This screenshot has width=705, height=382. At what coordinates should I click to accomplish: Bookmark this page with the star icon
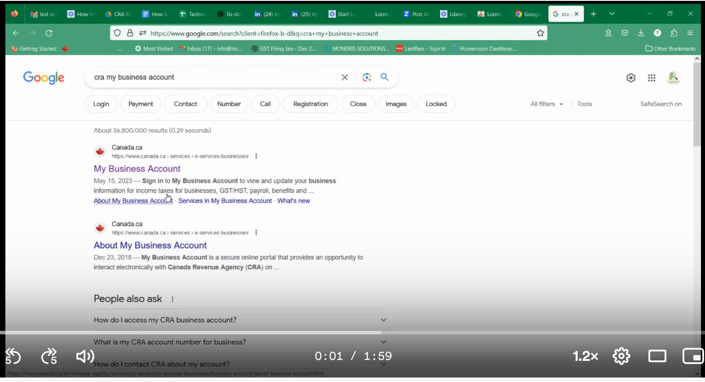pyautogui.click(x=540, y=33)
